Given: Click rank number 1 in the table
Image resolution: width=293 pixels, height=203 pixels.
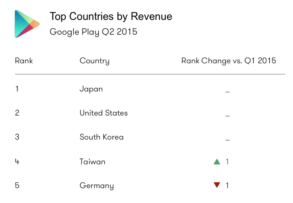Looking at the screenshot, I should tap(17, 89).
